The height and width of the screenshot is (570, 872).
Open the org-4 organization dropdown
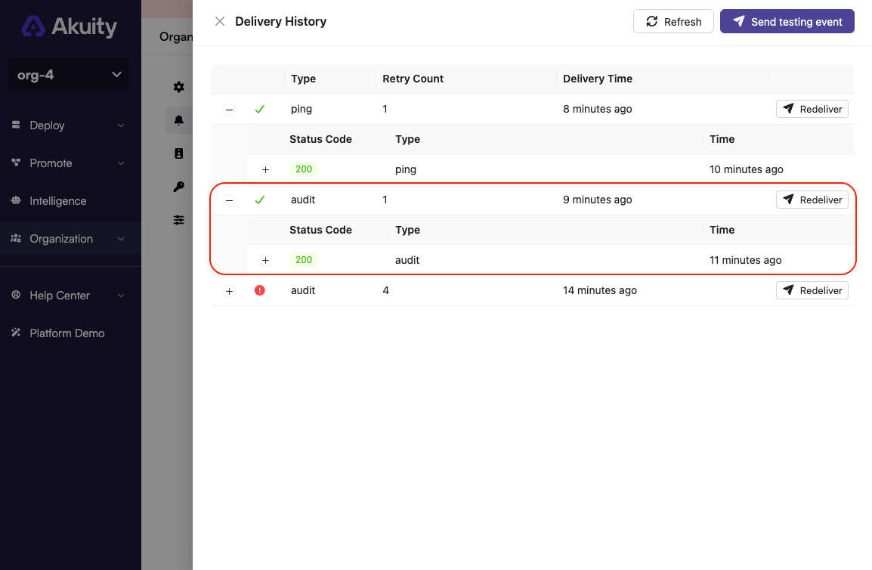coord(68,74)
